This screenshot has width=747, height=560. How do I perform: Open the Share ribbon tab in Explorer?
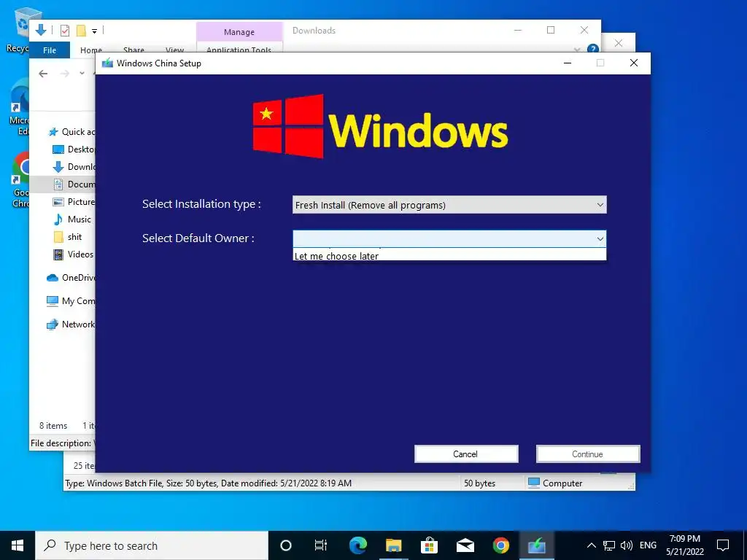[133, 50]
